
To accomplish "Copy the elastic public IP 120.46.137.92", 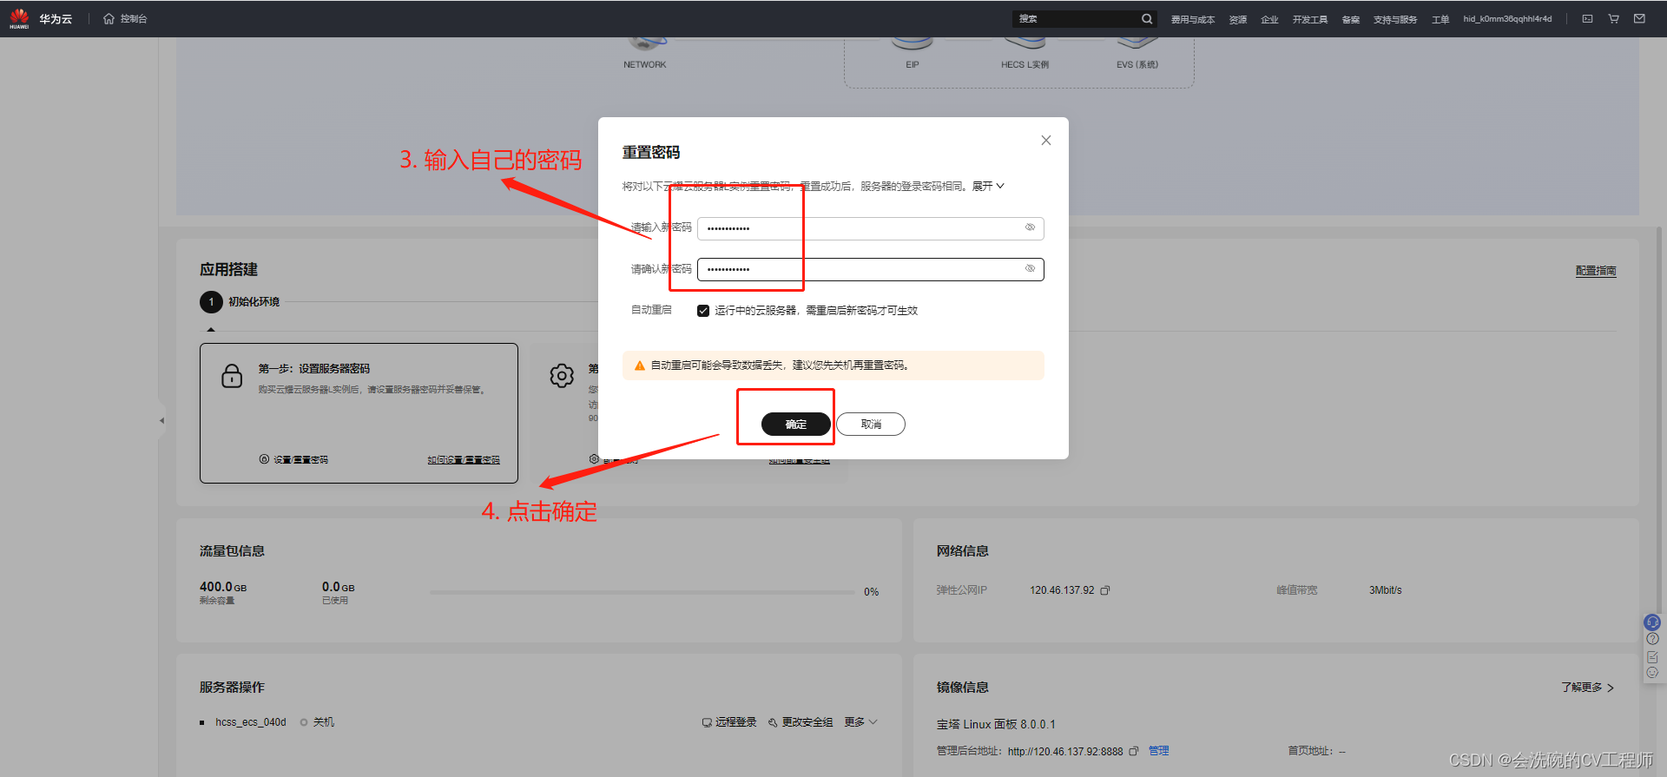I will coord(1105,590).
